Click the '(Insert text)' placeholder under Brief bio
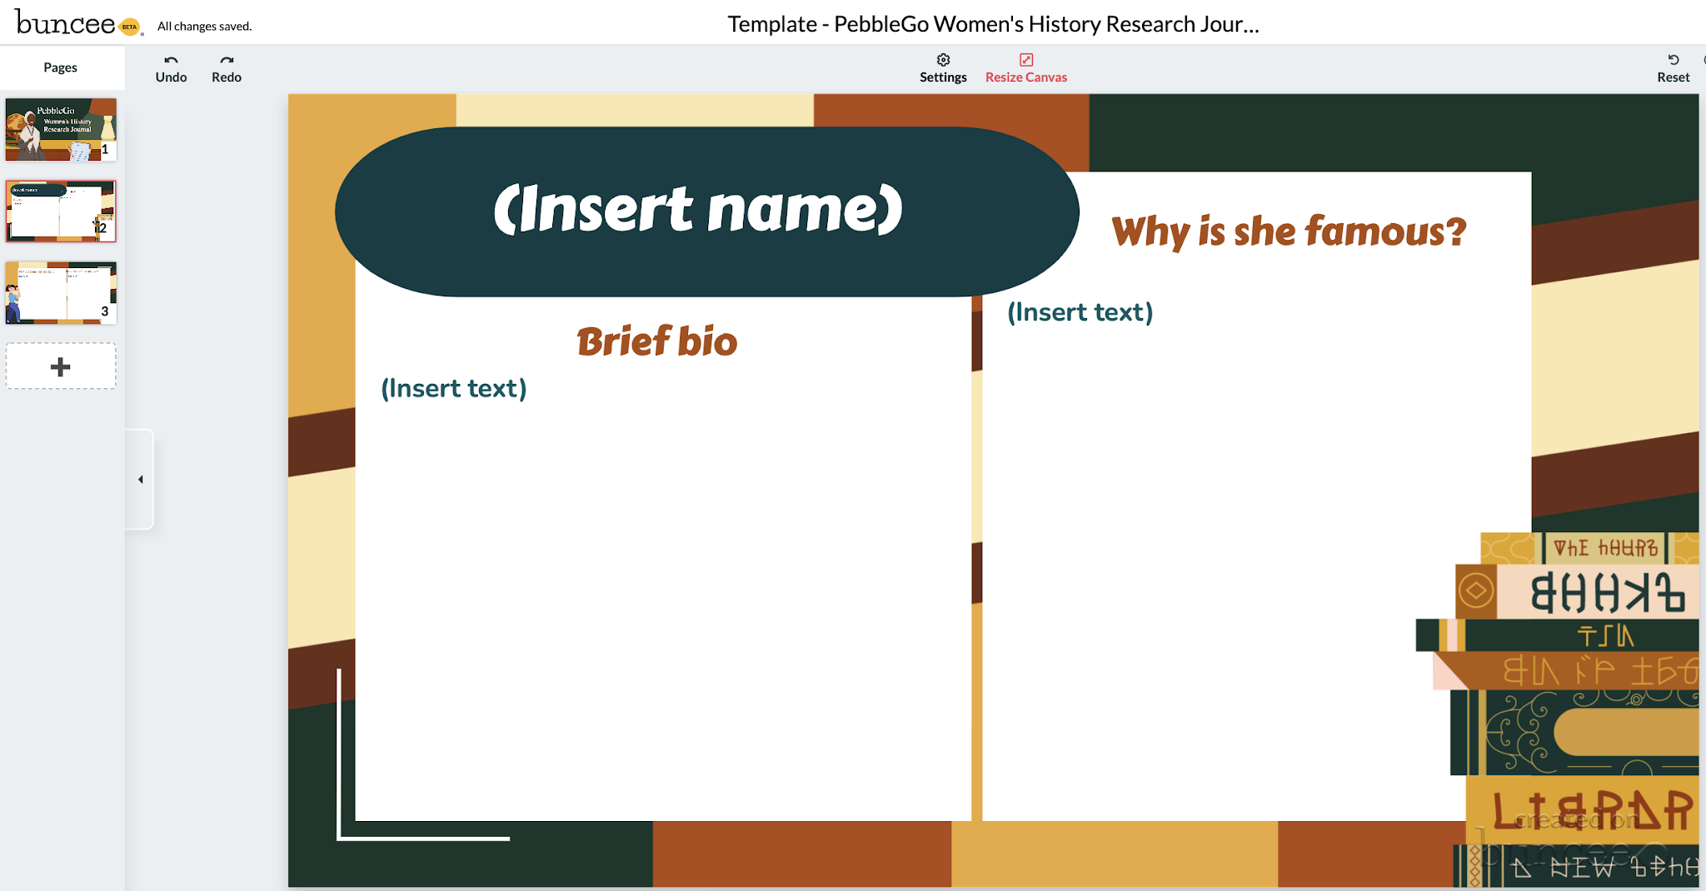The width and height of the screenshot is (1706, 891). 453,387
